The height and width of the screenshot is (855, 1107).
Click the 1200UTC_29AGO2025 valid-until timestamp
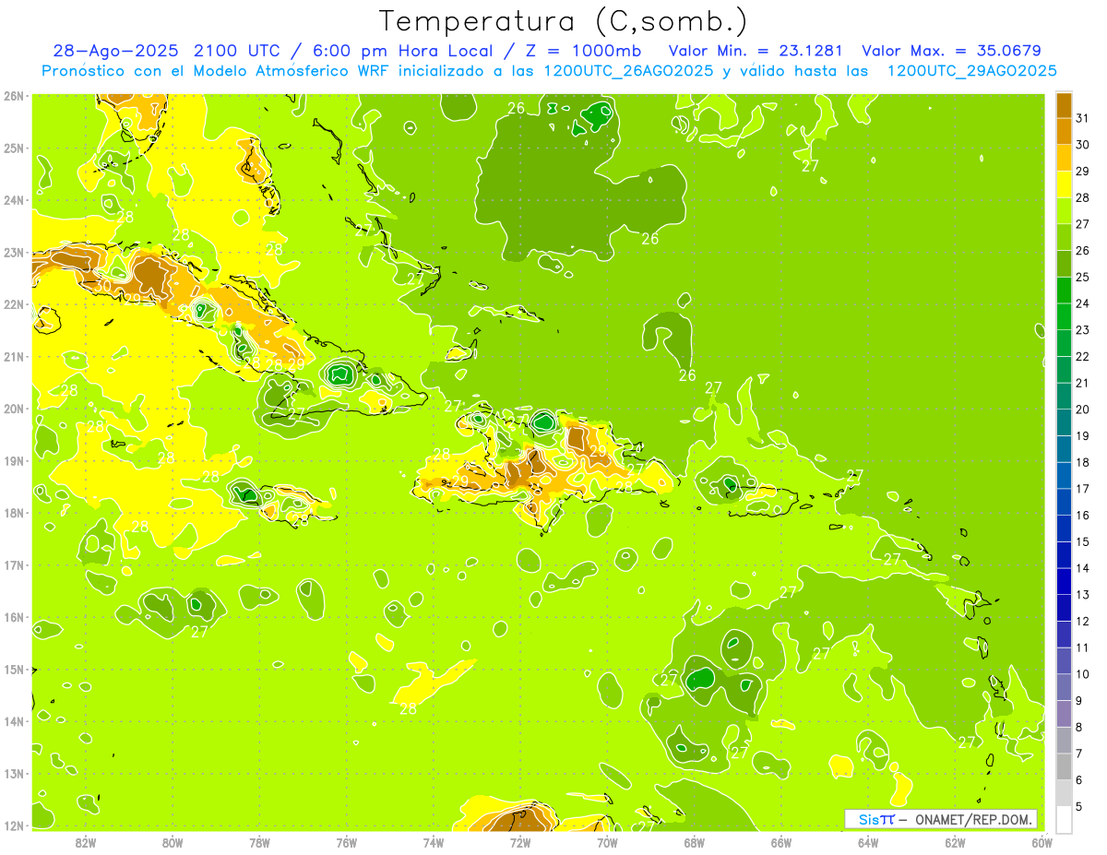(x=971, y=71)
